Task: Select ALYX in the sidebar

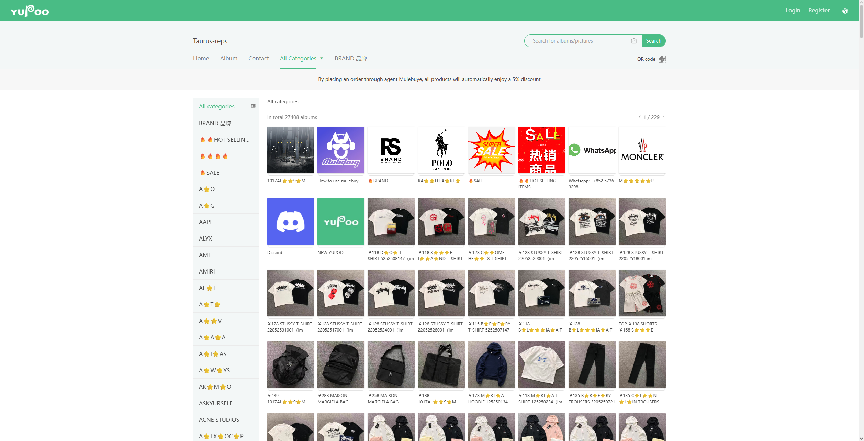Action: (226, 239)
